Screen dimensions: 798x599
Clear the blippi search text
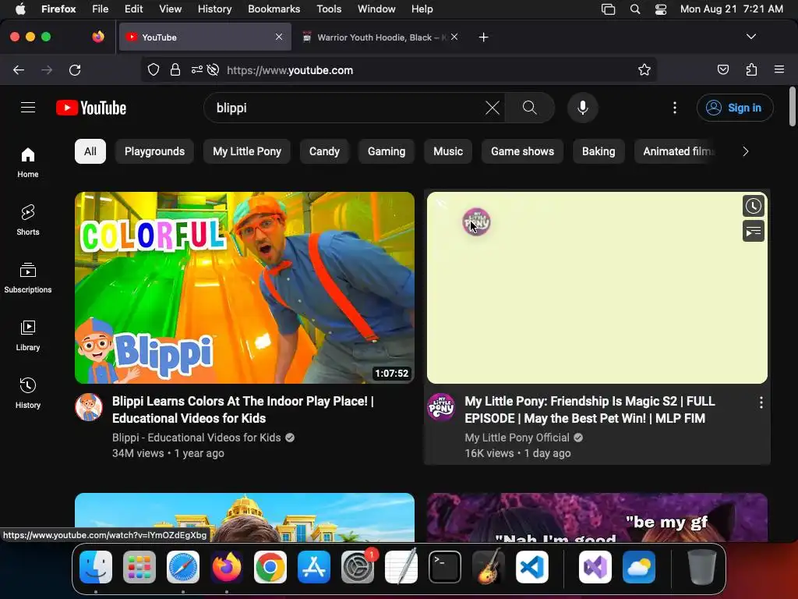click(493, 108)
